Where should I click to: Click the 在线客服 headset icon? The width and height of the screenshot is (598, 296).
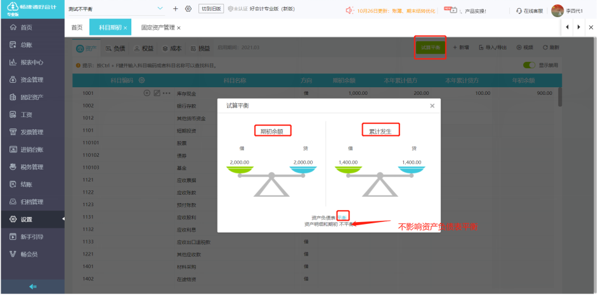click(519, 11)
